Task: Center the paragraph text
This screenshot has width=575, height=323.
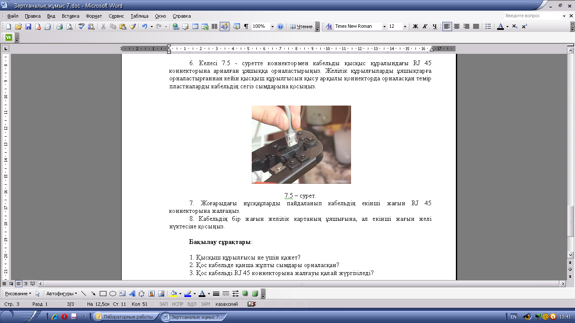Action: [x=457, y=26]
